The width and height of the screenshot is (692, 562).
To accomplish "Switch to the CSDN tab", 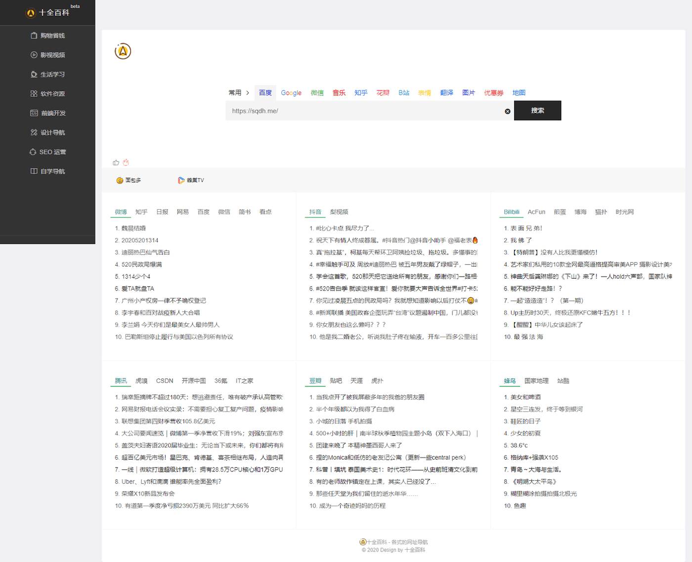I will pyautogui.click(x=165, y=381).
